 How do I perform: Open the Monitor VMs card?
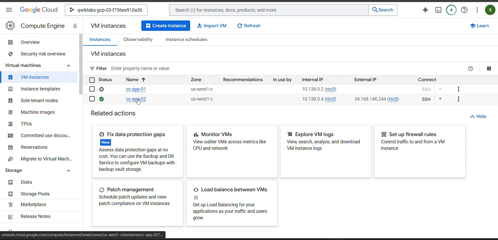coord(232,152)
